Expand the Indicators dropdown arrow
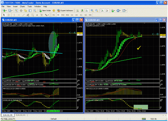Image resolution: width=168 pixels, height=121 pixels. click(115, 11)
